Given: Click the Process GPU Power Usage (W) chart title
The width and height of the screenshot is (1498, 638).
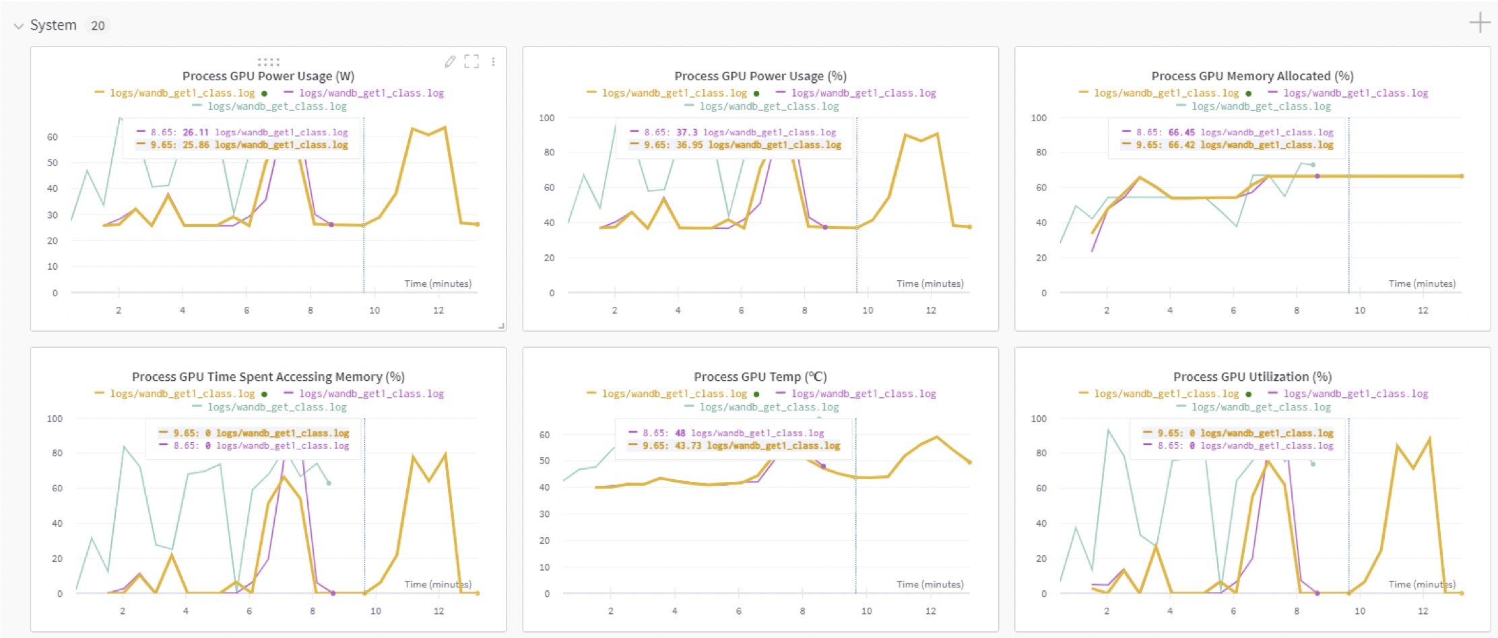Looking at the screenshot, I should coord(268,76).
